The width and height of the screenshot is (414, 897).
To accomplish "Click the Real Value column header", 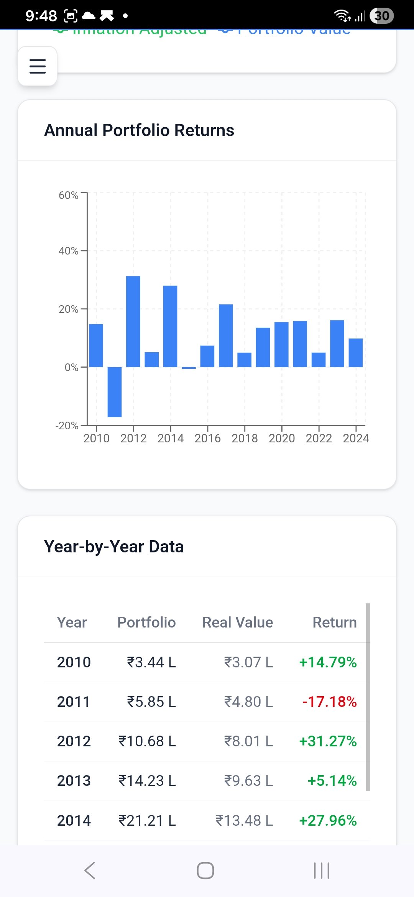I will point(237,623).
